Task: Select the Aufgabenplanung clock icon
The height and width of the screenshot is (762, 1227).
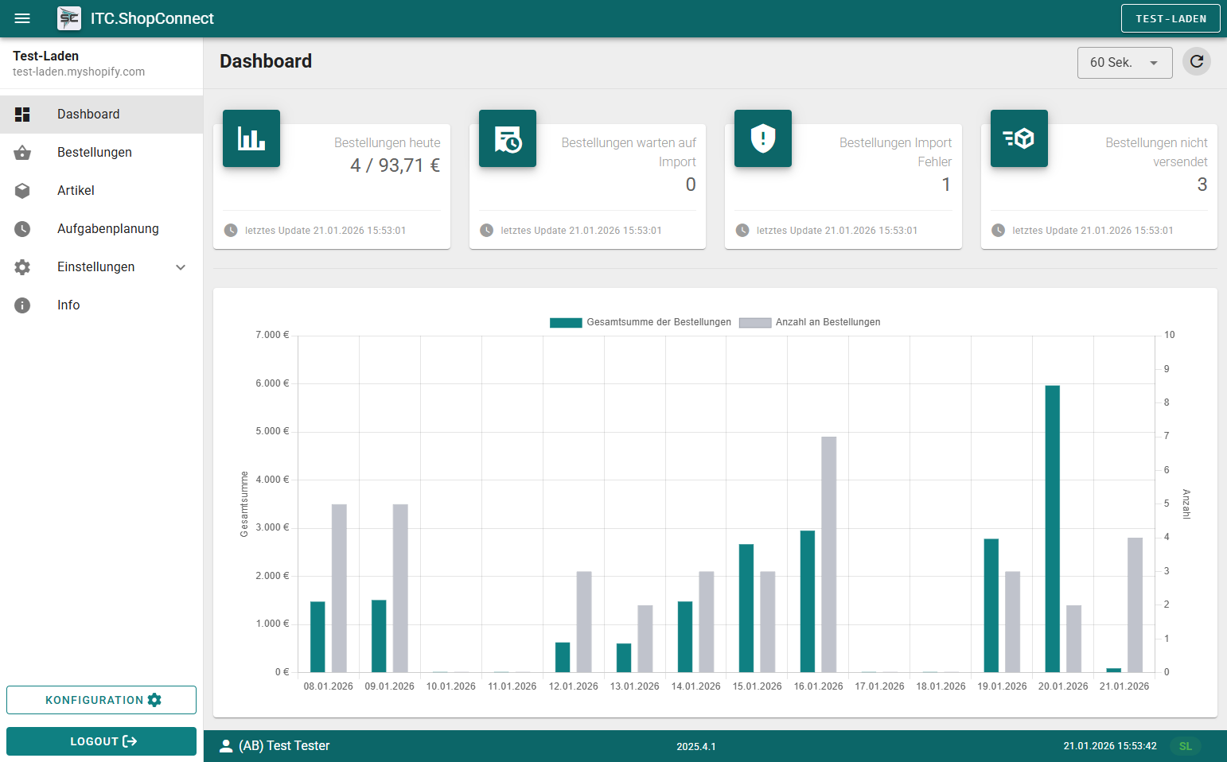Action: [22, 228]
